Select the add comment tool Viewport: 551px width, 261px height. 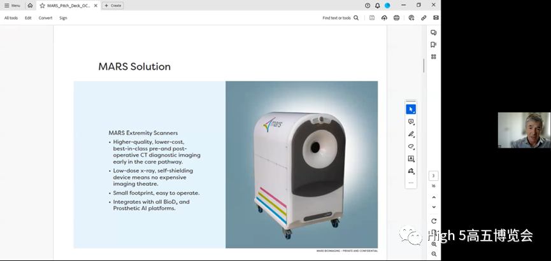411,122
